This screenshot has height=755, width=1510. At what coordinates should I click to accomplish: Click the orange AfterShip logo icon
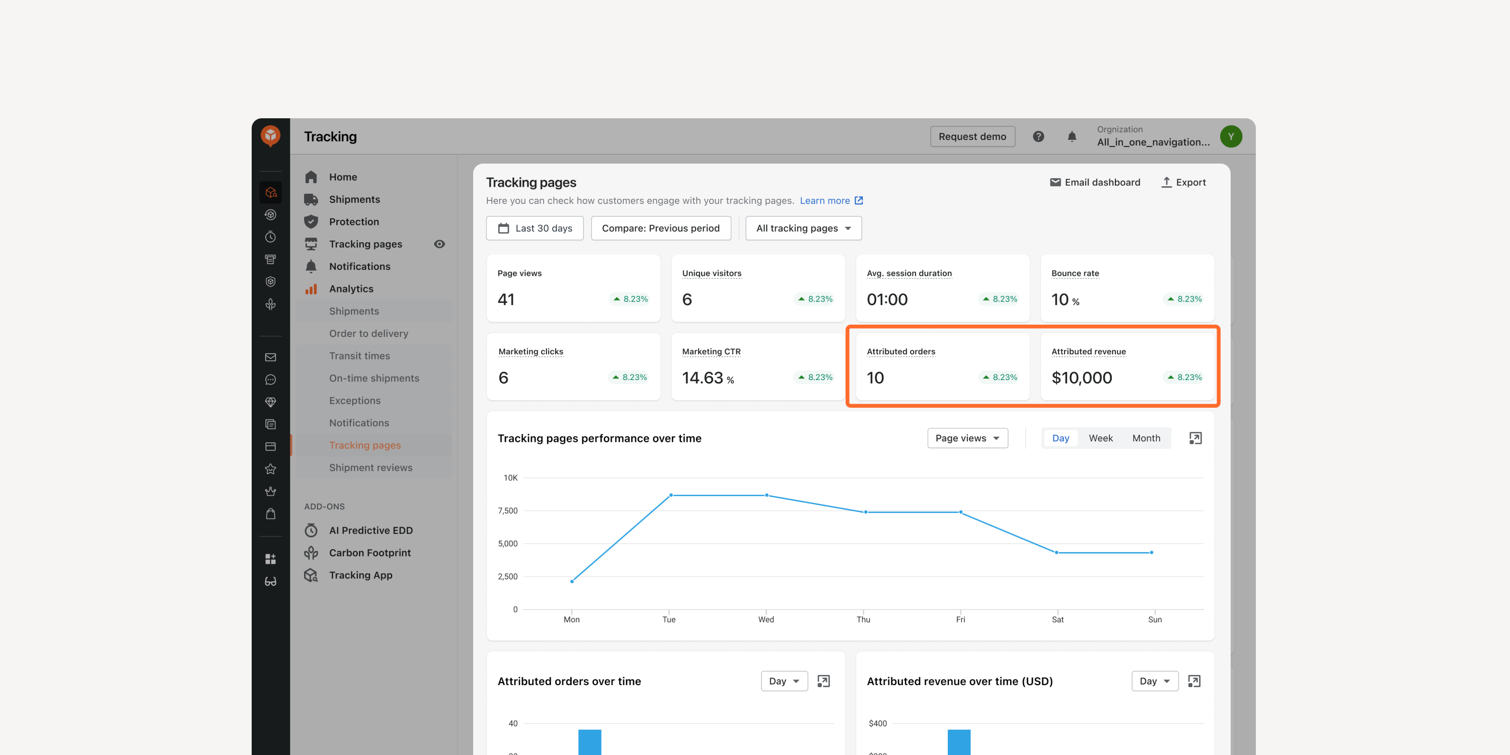point(270,136)
